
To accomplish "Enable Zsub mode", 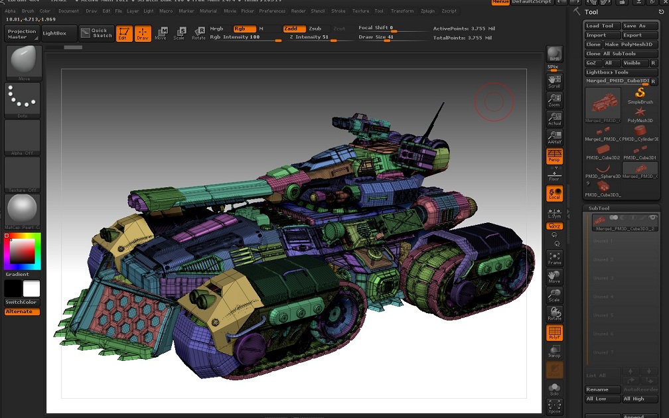I will coord(315,29).
